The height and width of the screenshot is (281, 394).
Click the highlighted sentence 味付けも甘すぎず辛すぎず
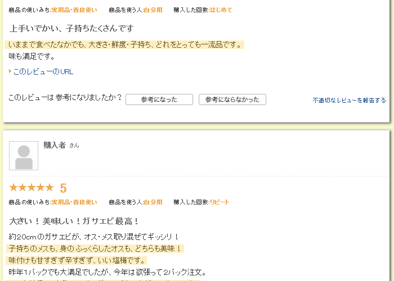[76, 260]
